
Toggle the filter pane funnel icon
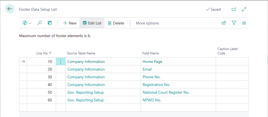234,23
